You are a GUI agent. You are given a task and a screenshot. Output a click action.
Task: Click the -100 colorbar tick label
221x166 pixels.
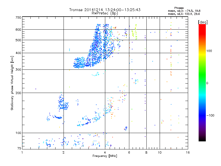click(x=210, y=115)
